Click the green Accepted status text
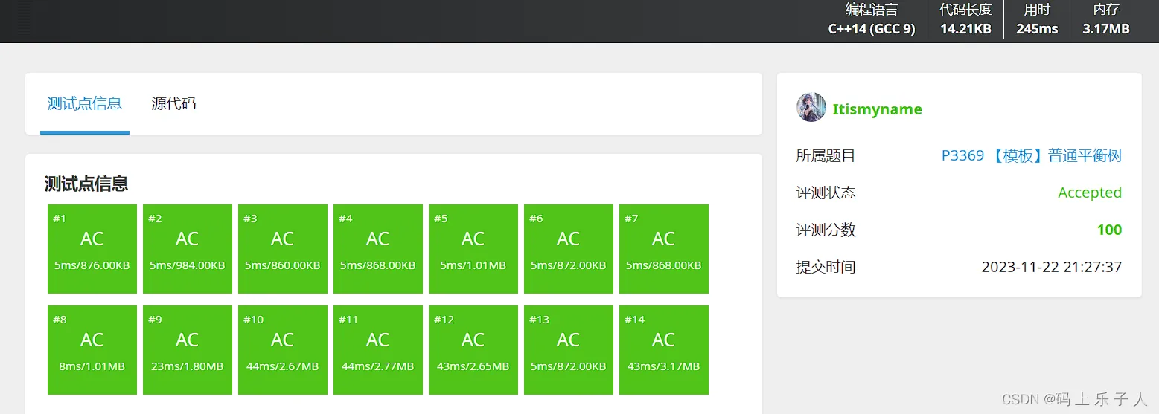 point(1089,193)
